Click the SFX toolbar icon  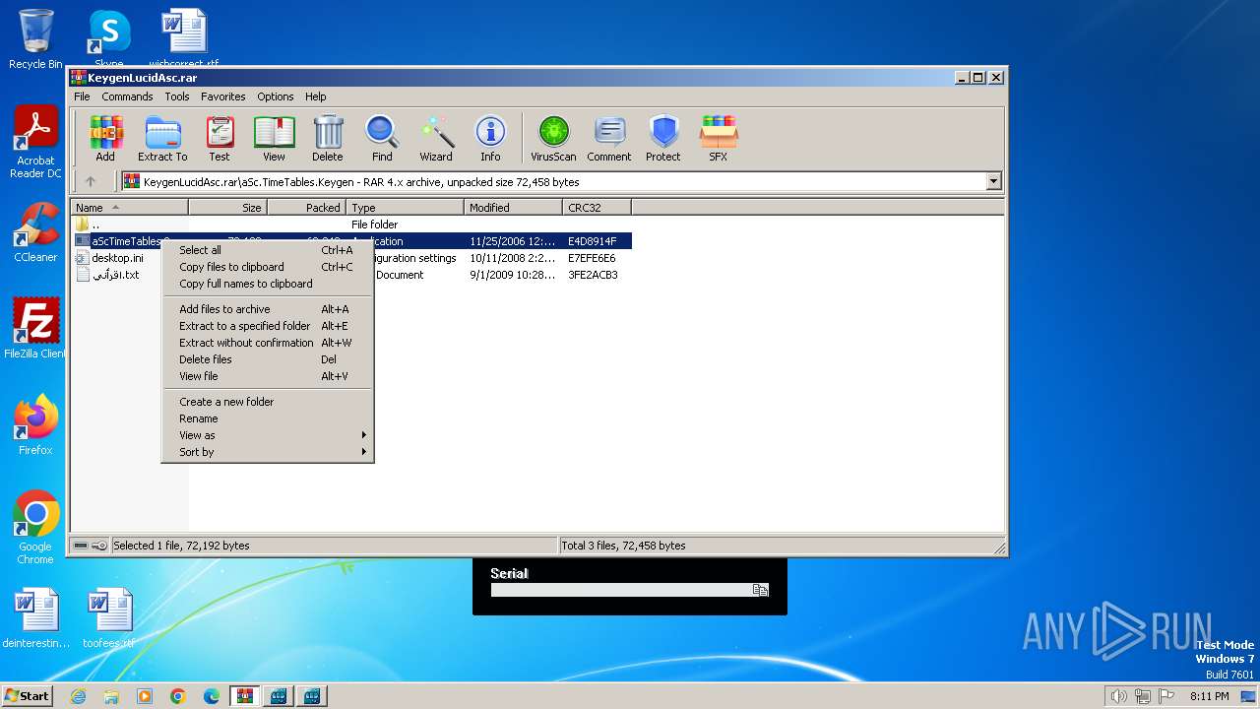pos(718,139)
